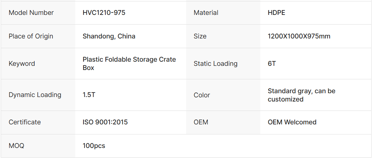Click the Static Loading label
Screen dimensions: 373x158
pos(216,64)
